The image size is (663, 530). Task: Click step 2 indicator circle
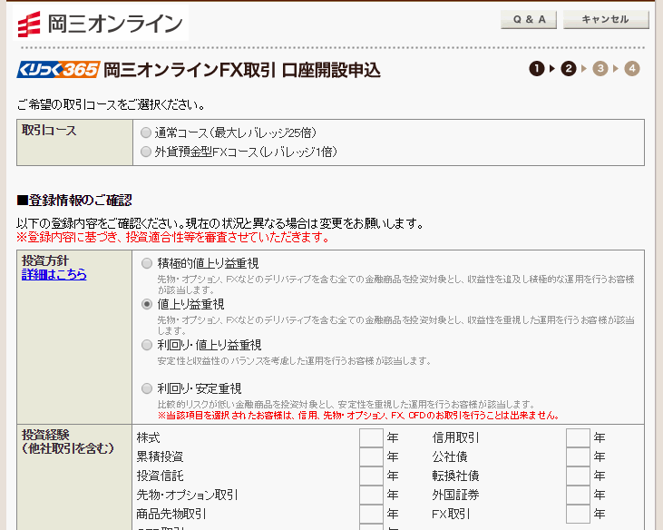(x=569, y=69)
